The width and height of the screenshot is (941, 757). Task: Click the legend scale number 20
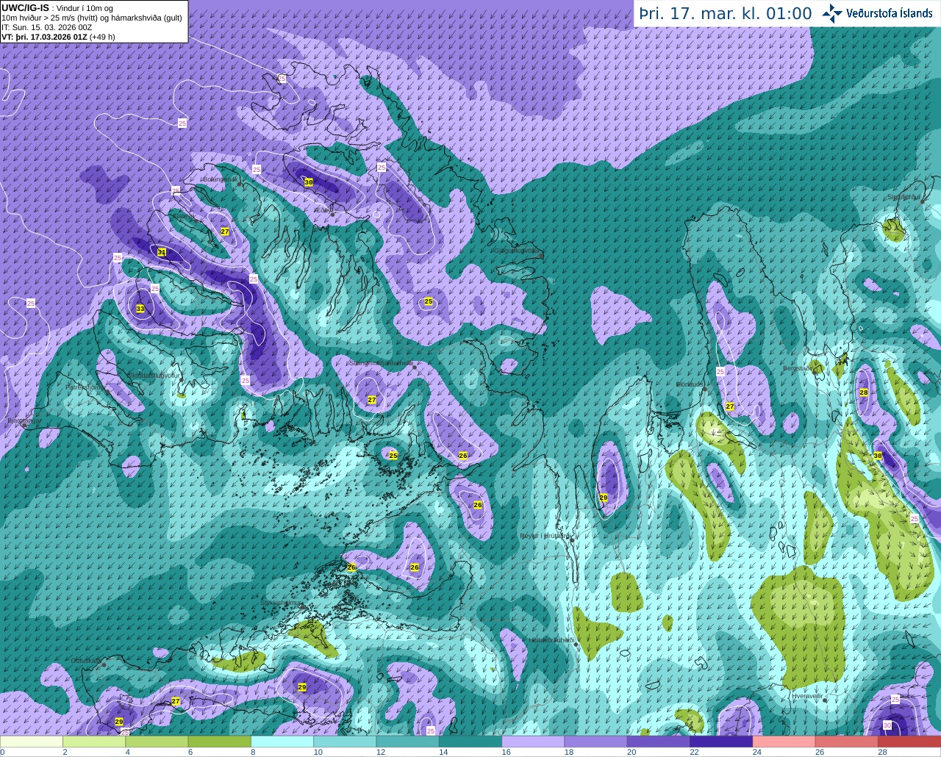tap(631, 752)
